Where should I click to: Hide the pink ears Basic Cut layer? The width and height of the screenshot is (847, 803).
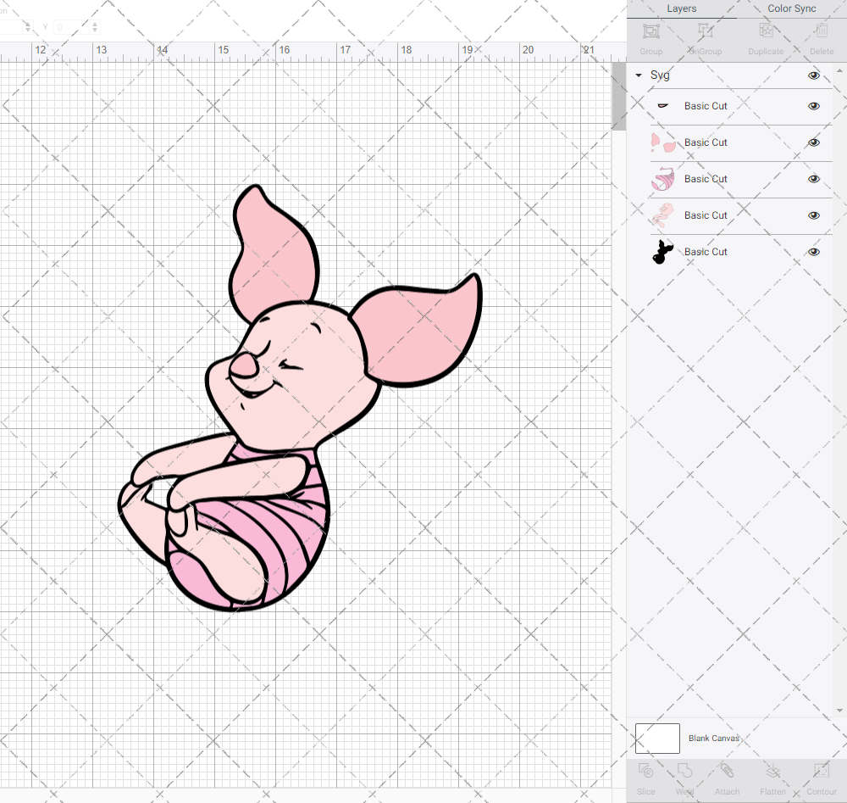pos(813,142)
